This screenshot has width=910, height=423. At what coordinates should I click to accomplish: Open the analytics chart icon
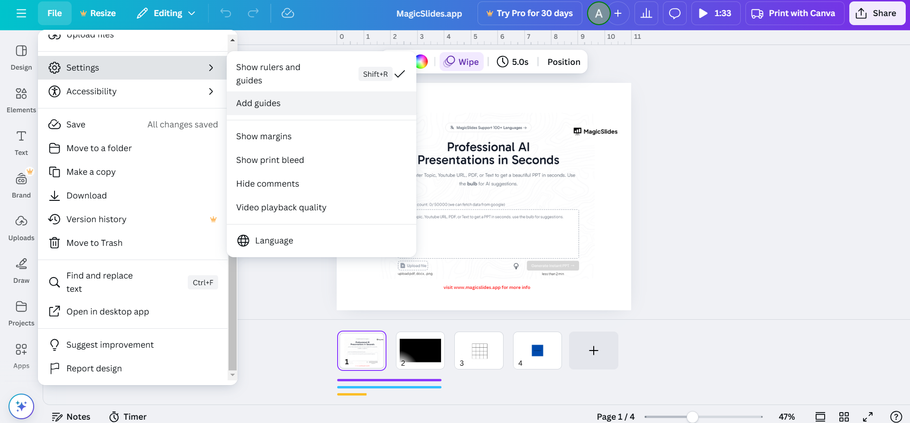(x=646, y=13)
